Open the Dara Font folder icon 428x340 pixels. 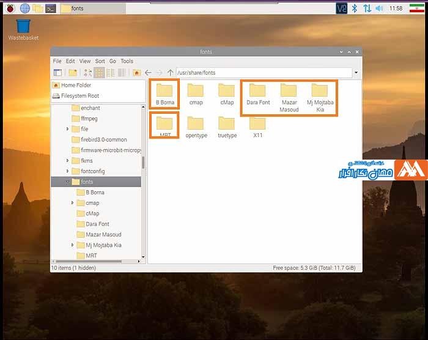pos(258,91)
